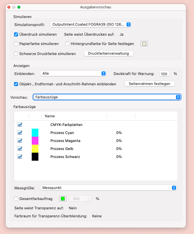Open the page background color swatch
194x234 pixels.
click(144, 44)
